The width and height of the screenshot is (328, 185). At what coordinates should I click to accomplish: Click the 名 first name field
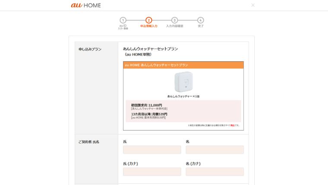click(215, 150)
